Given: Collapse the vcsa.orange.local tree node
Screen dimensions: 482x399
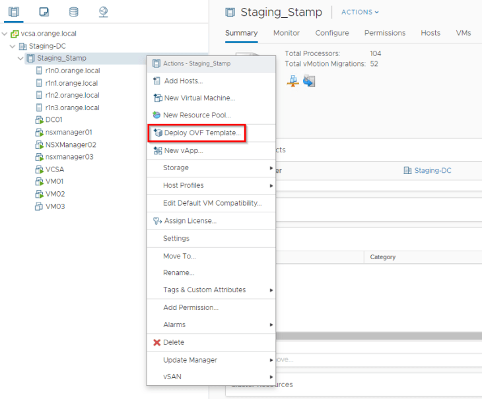Looking at the screenshot, I should point(5,34).
